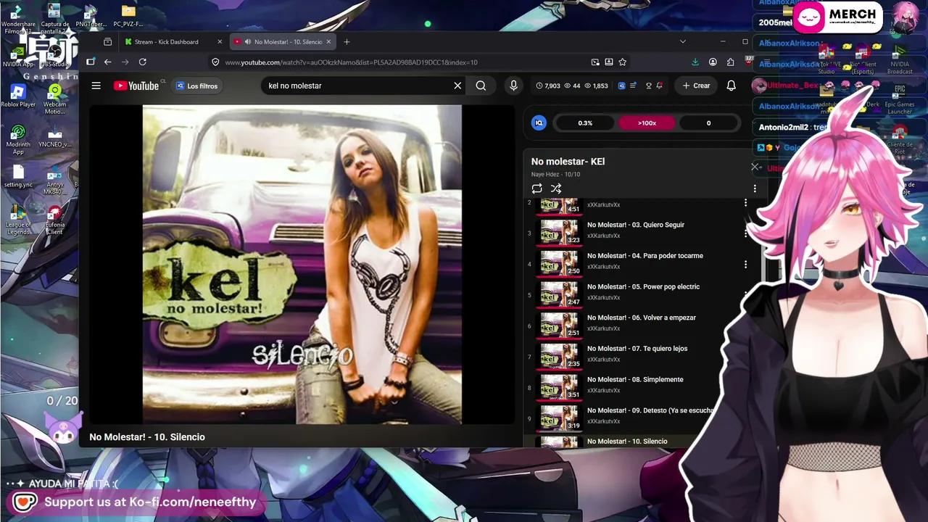Start voice search with the microphone

513,86
